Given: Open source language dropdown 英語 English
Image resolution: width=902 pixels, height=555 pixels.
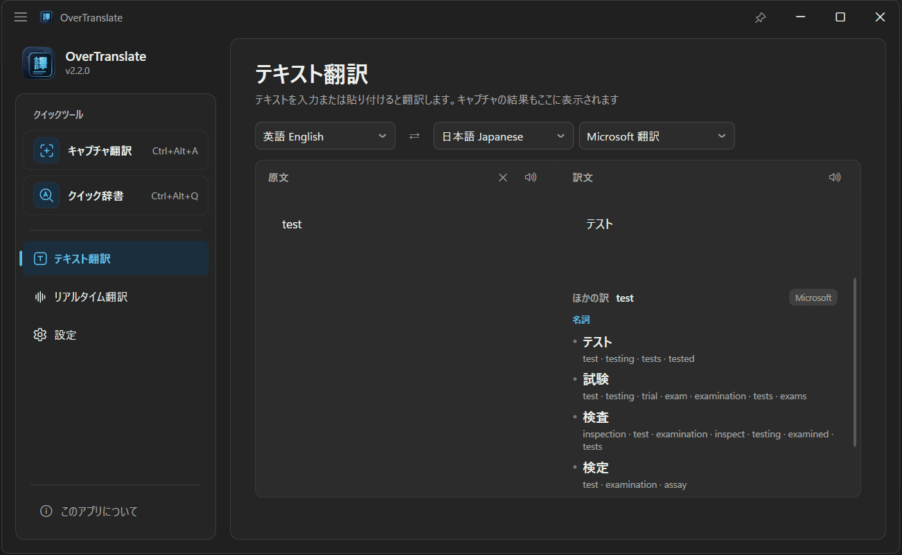Looking at the screenshot, I should coord(325,136).
